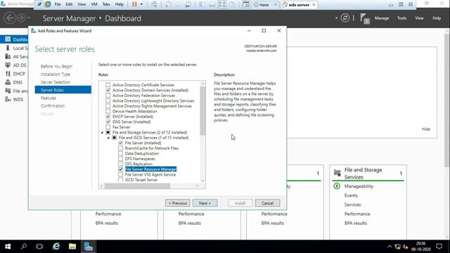Viewport: 450px width, 253px height.
Task: Open the VMware File menu
Action: coord(58,4)
